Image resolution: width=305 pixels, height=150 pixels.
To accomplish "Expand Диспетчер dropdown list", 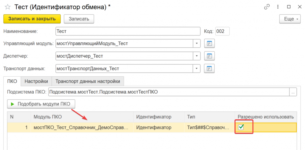I will pyautogui.click(x=197, y=56).
